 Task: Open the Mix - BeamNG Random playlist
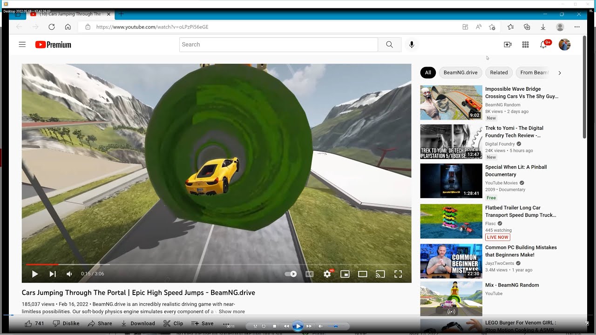(x=512, y=285)
